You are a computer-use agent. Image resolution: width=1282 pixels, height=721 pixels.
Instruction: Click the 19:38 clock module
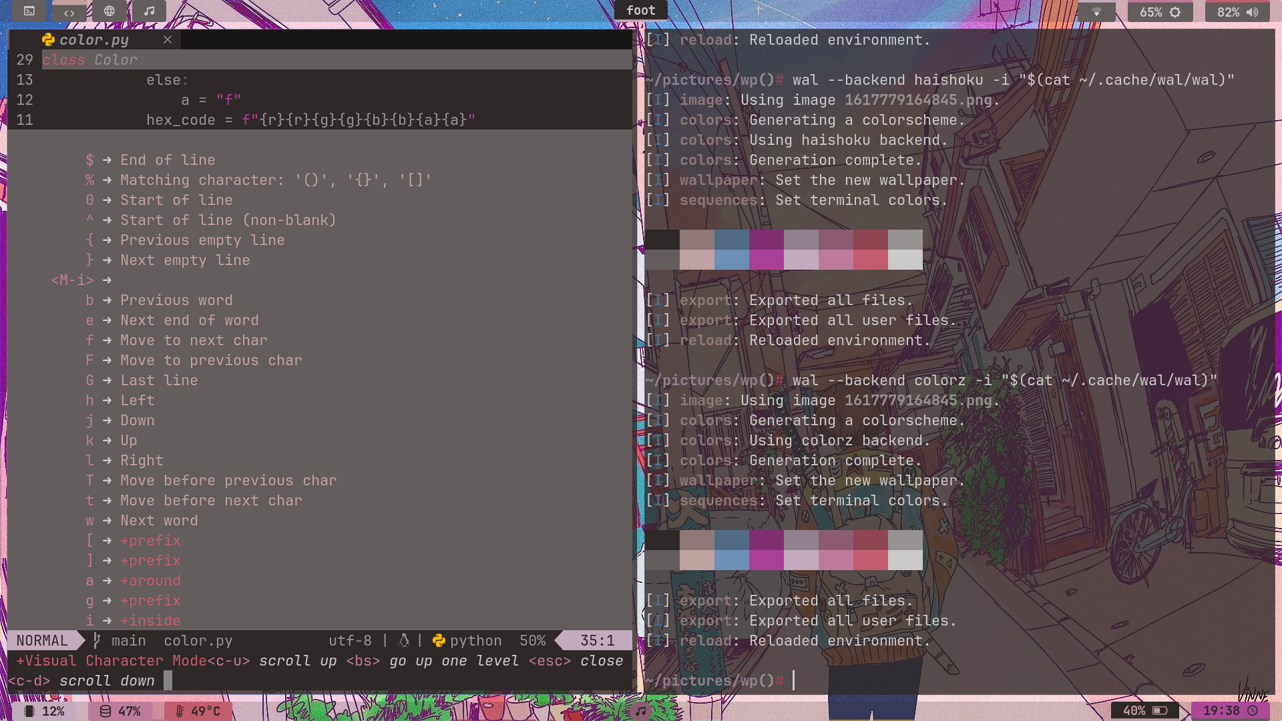[1230, 710]
